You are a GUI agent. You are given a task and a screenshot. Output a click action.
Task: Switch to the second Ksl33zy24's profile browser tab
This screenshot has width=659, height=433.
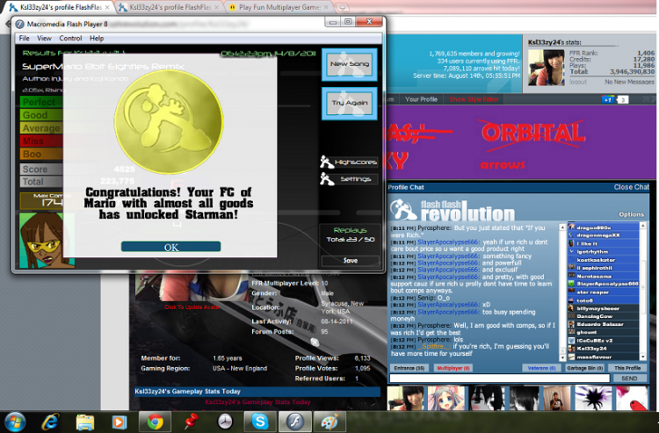pos(170,7)
